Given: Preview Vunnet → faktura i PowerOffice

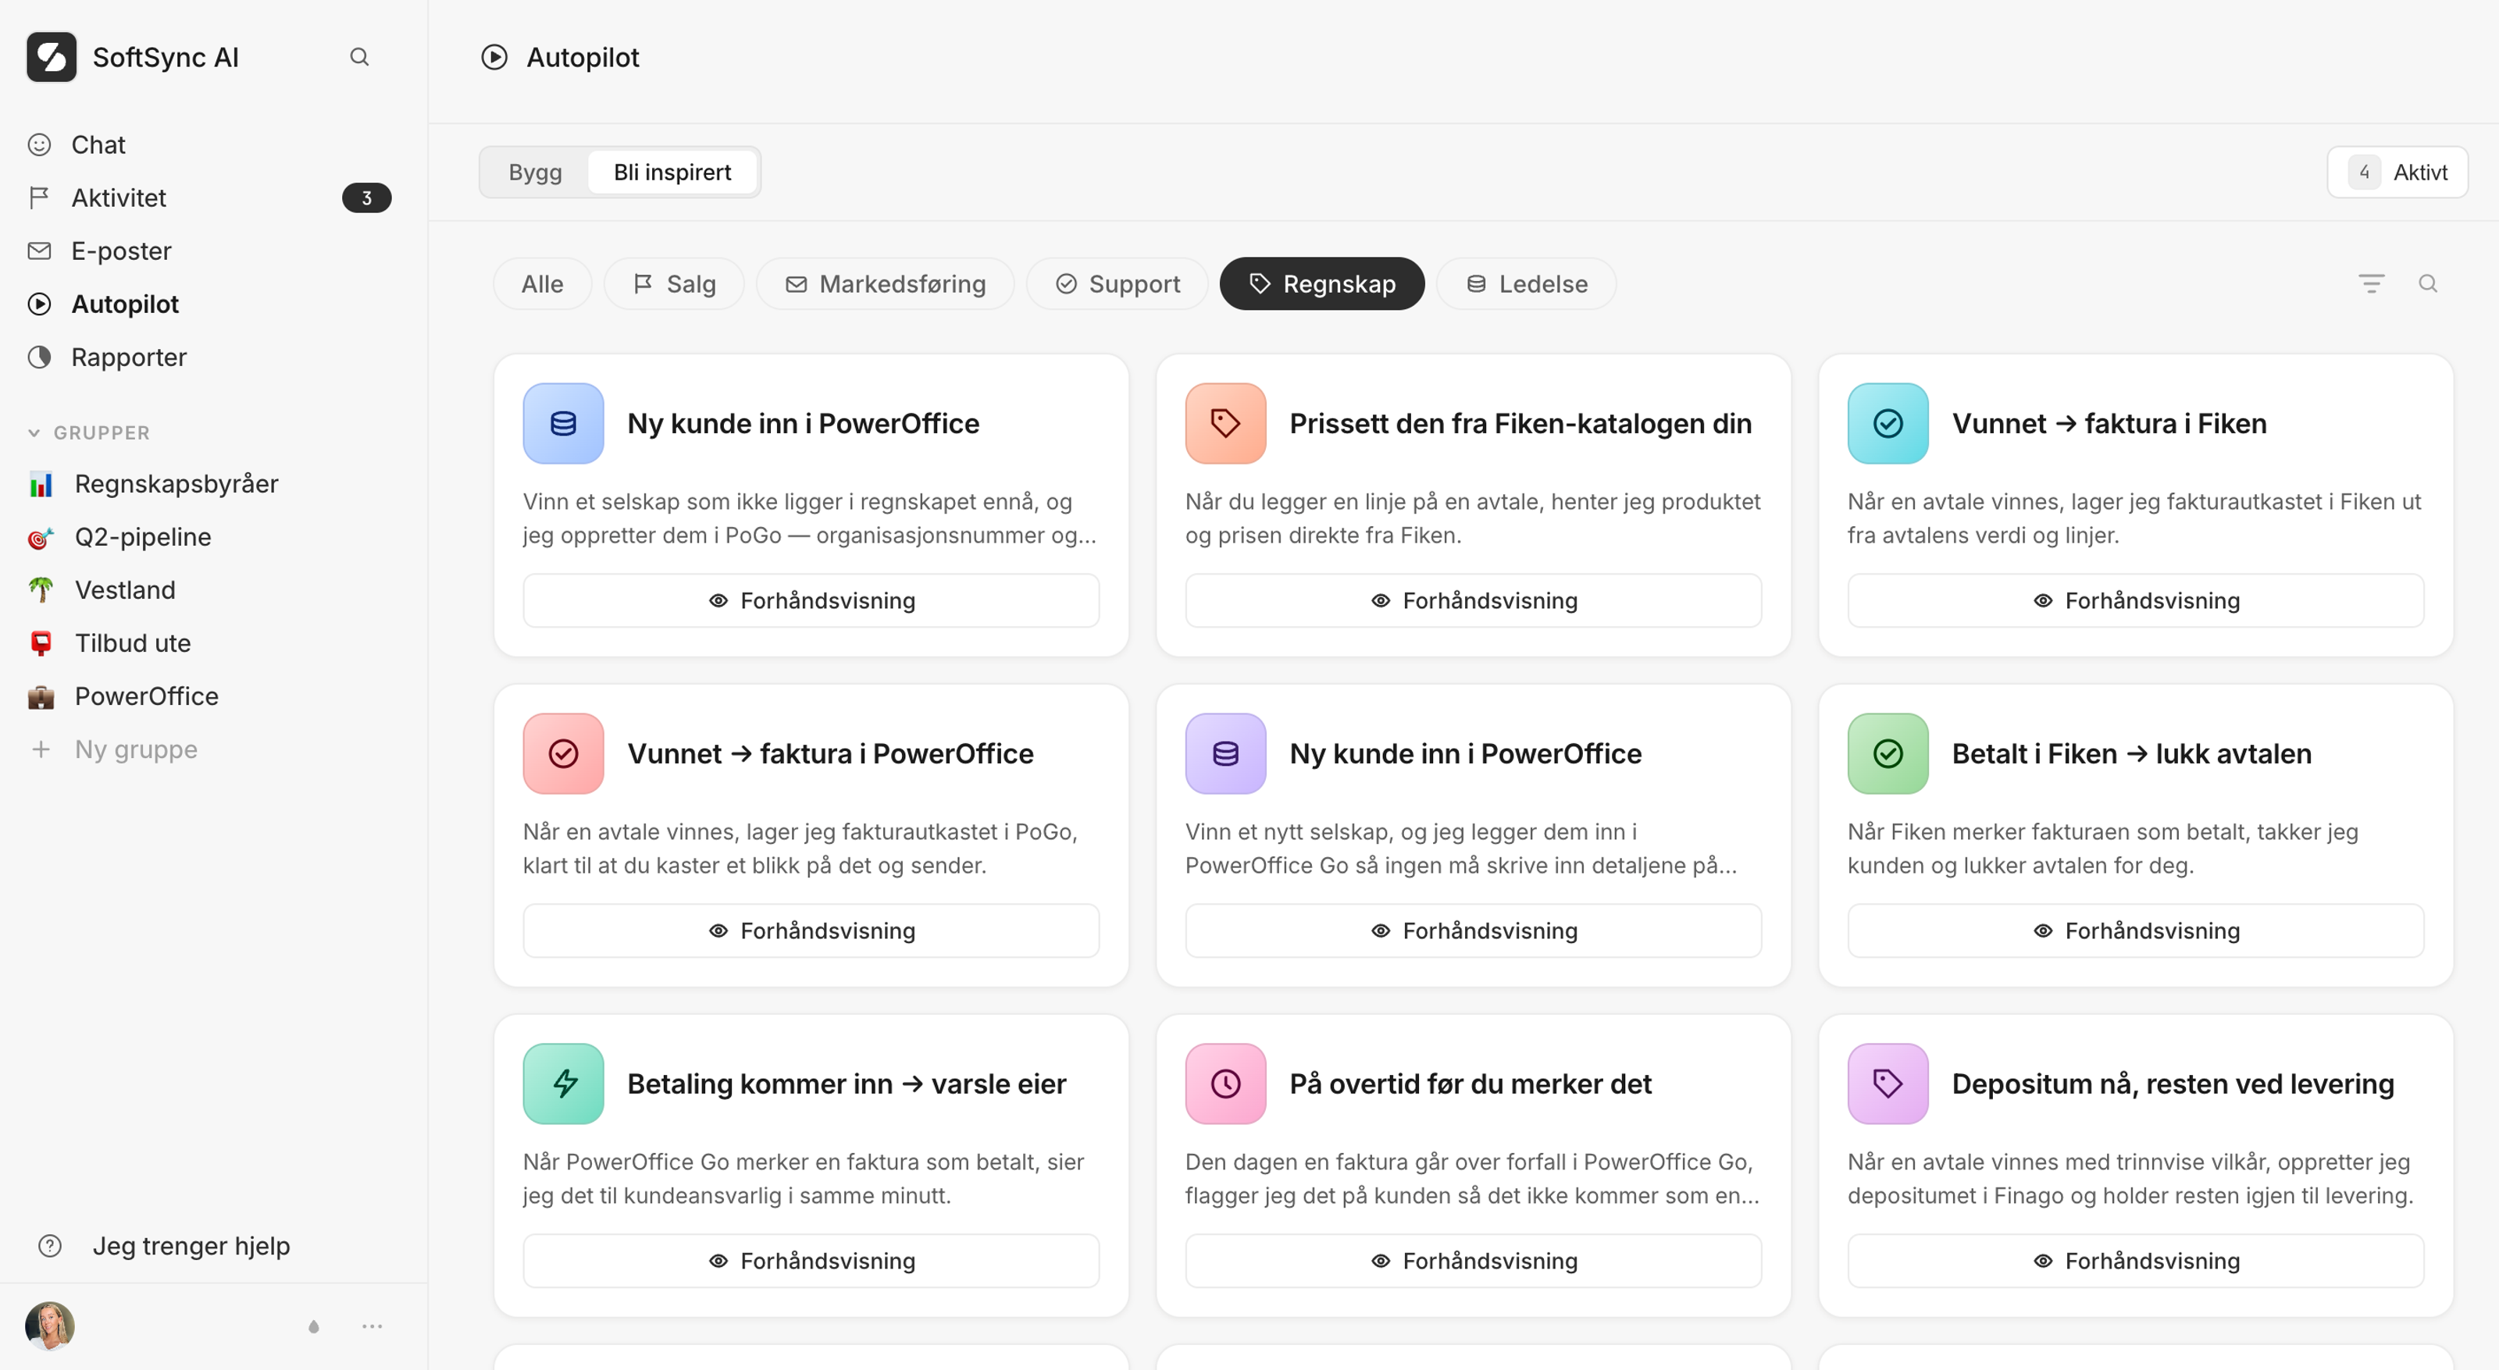Looking at the screenshot, I should point(811,932).
